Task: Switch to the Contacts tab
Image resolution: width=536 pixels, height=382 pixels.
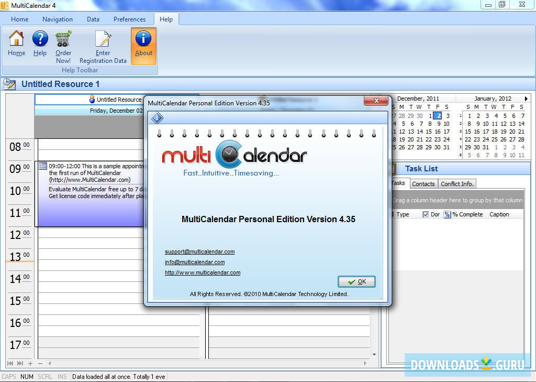Action: pyautogui.click(x=423, y=184)
